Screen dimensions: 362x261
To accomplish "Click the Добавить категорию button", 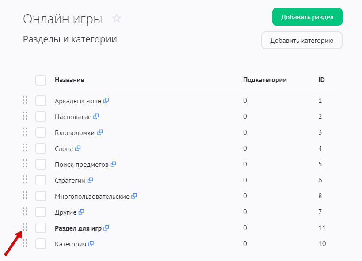I will click(301, 41).
